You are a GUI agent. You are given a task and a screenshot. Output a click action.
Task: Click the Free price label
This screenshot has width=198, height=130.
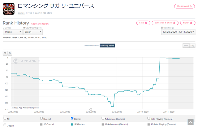[30, 13]
